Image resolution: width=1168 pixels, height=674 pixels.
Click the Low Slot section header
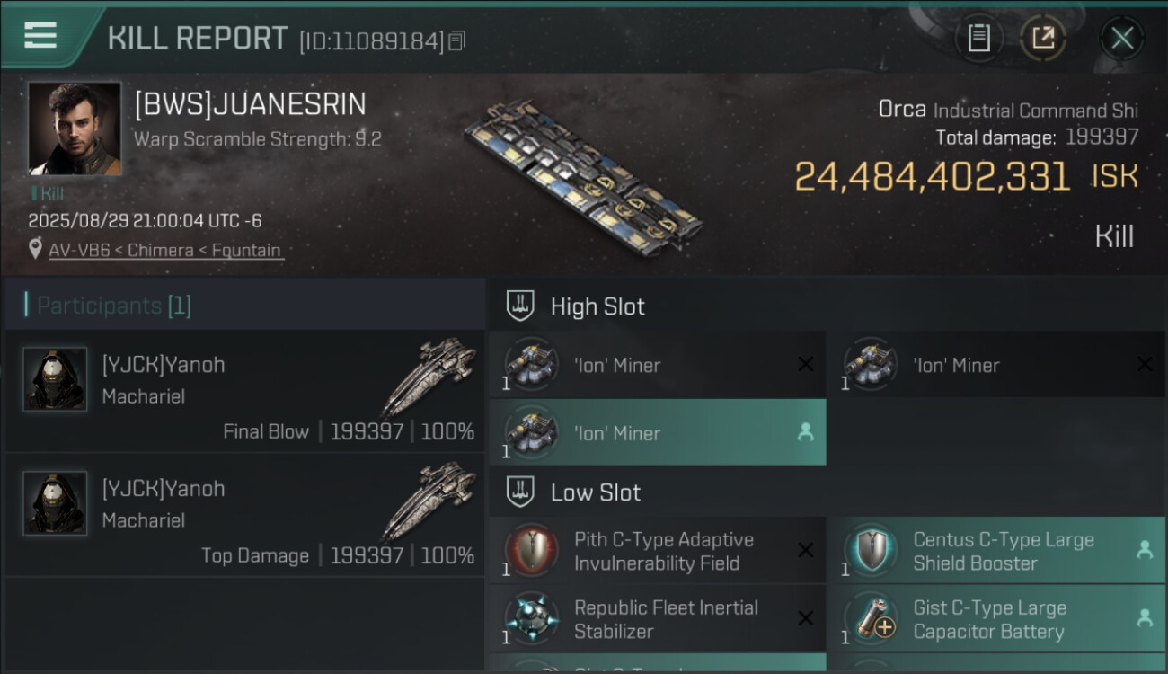coord(595,492)
